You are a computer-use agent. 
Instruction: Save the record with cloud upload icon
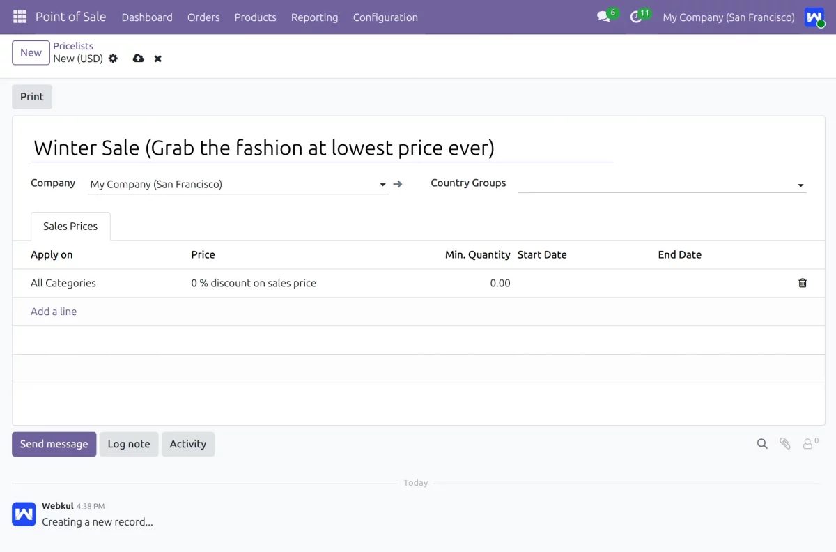pyautogui.click(x=138, y=59)
